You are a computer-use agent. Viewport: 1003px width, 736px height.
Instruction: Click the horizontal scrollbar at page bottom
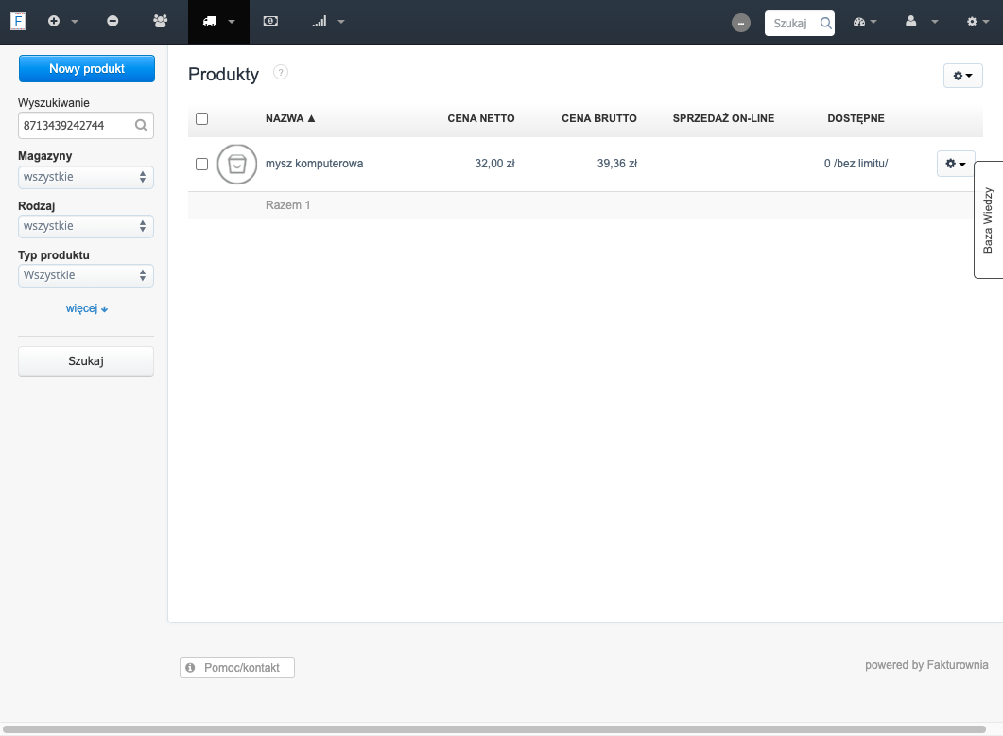click(x=493, y=729)
